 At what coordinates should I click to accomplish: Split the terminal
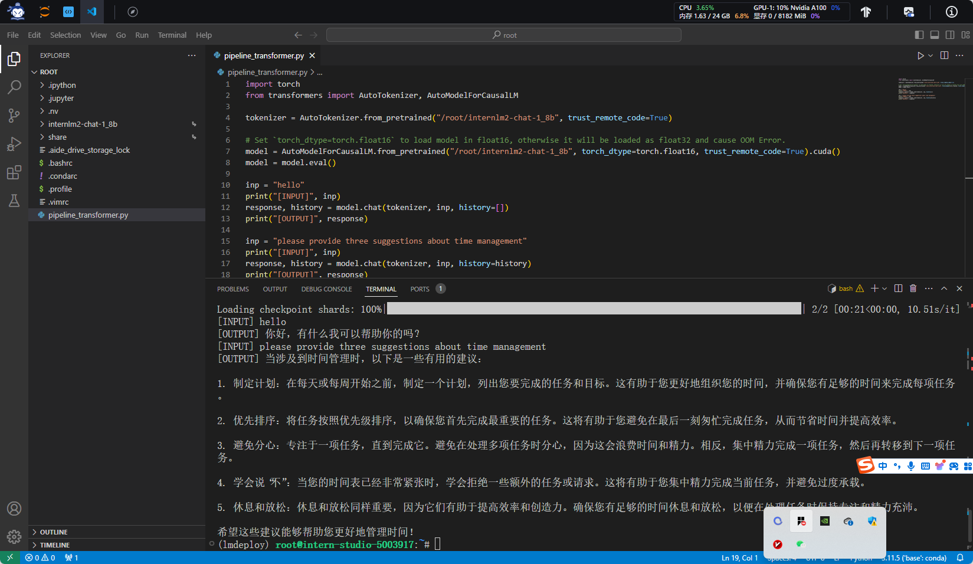pos(898,288)
